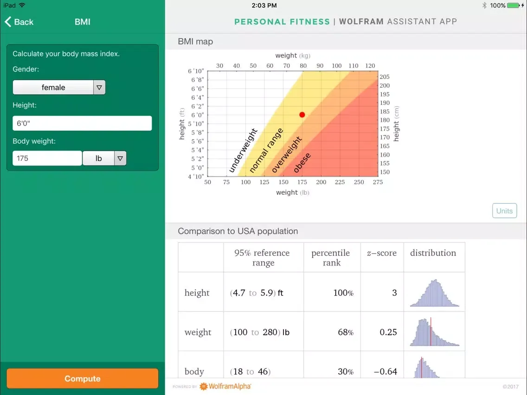
Task: Click the 'weight (kg)' axis label
Action: (x=293, y=56)
